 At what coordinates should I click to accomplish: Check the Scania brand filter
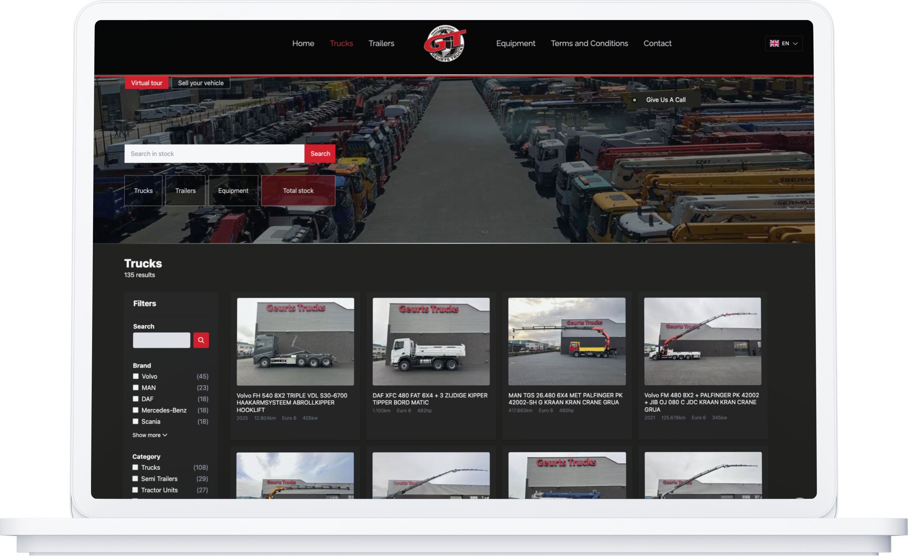[135, 422]
